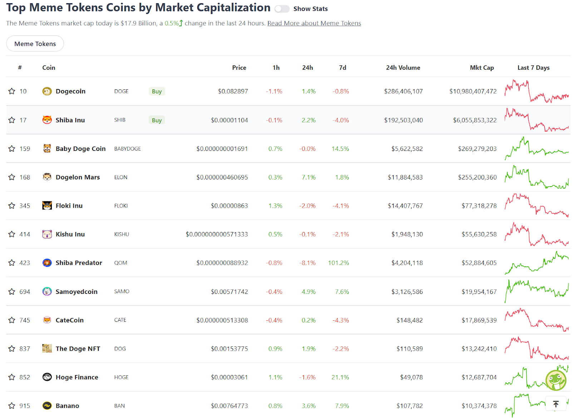Click the Floki Inu logo
Image resolution: width=572 pixels, height=419 pixels.
47,206
